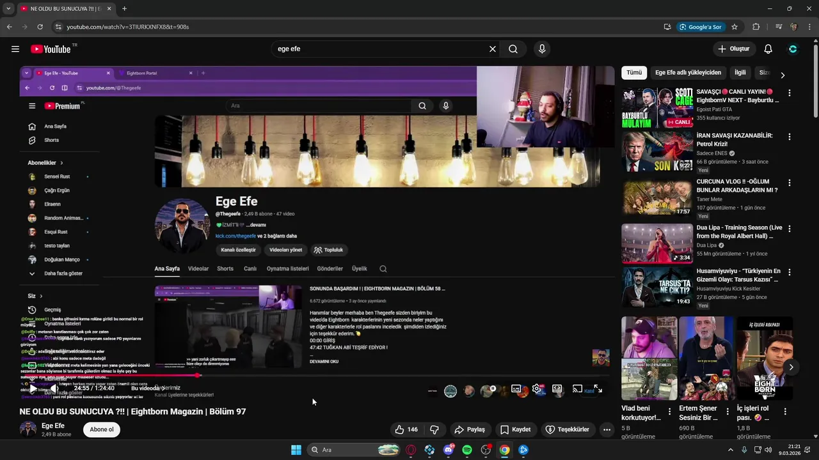Open CURCUNA VLOG video title

point(737,185)
